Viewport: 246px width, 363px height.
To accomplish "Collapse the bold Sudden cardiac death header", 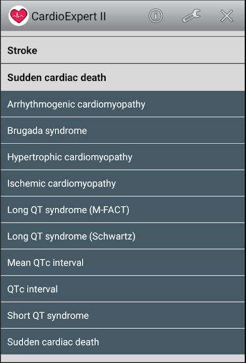I will click(122, 78).
